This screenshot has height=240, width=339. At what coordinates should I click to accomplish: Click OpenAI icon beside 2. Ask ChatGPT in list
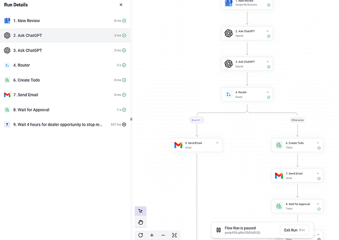(7, 35)
